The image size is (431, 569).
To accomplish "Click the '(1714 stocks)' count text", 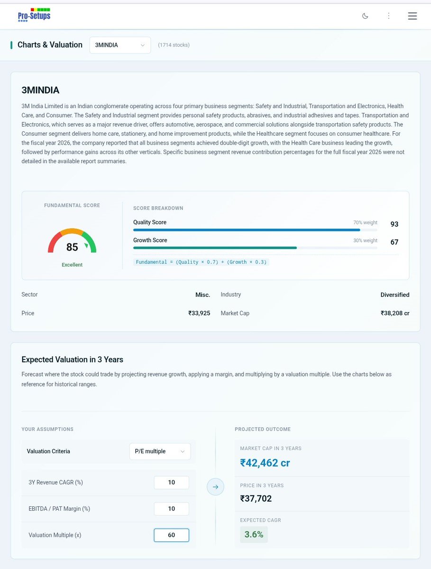I will click(x=174, y=45).
